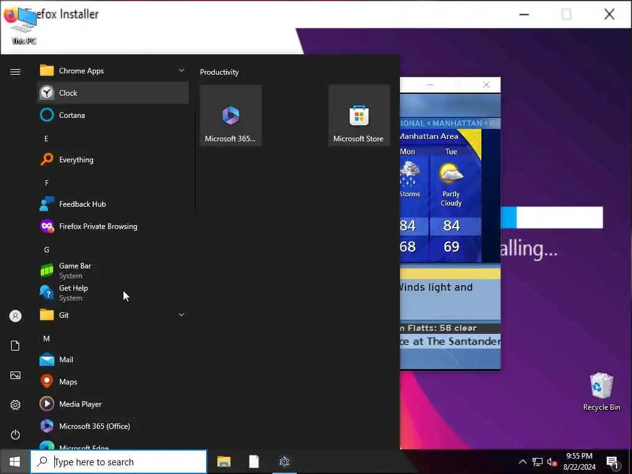The height and width of the screenshot is (474, 632).
Task: Open the Everything search app
Action: [112, 160]
